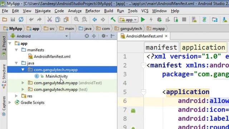Open the Navigate menu
The width and height of the screenshot is (229, 129).
coord(43,11)
